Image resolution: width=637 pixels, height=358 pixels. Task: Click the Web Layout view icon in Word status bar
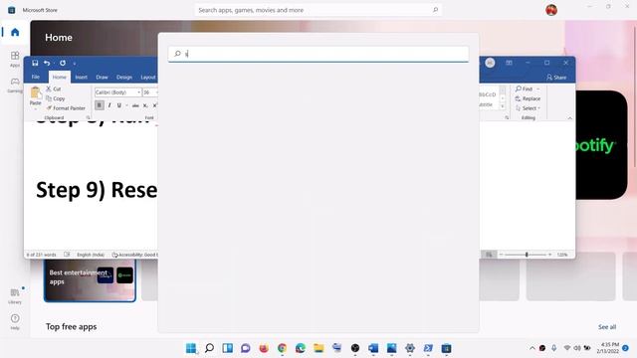[489, 255]
